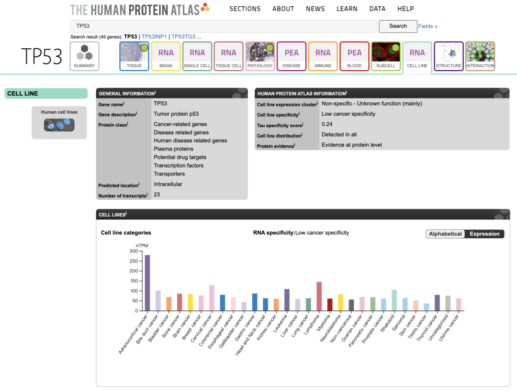Open the RNA Tissue Cell tile

point(228,56)
